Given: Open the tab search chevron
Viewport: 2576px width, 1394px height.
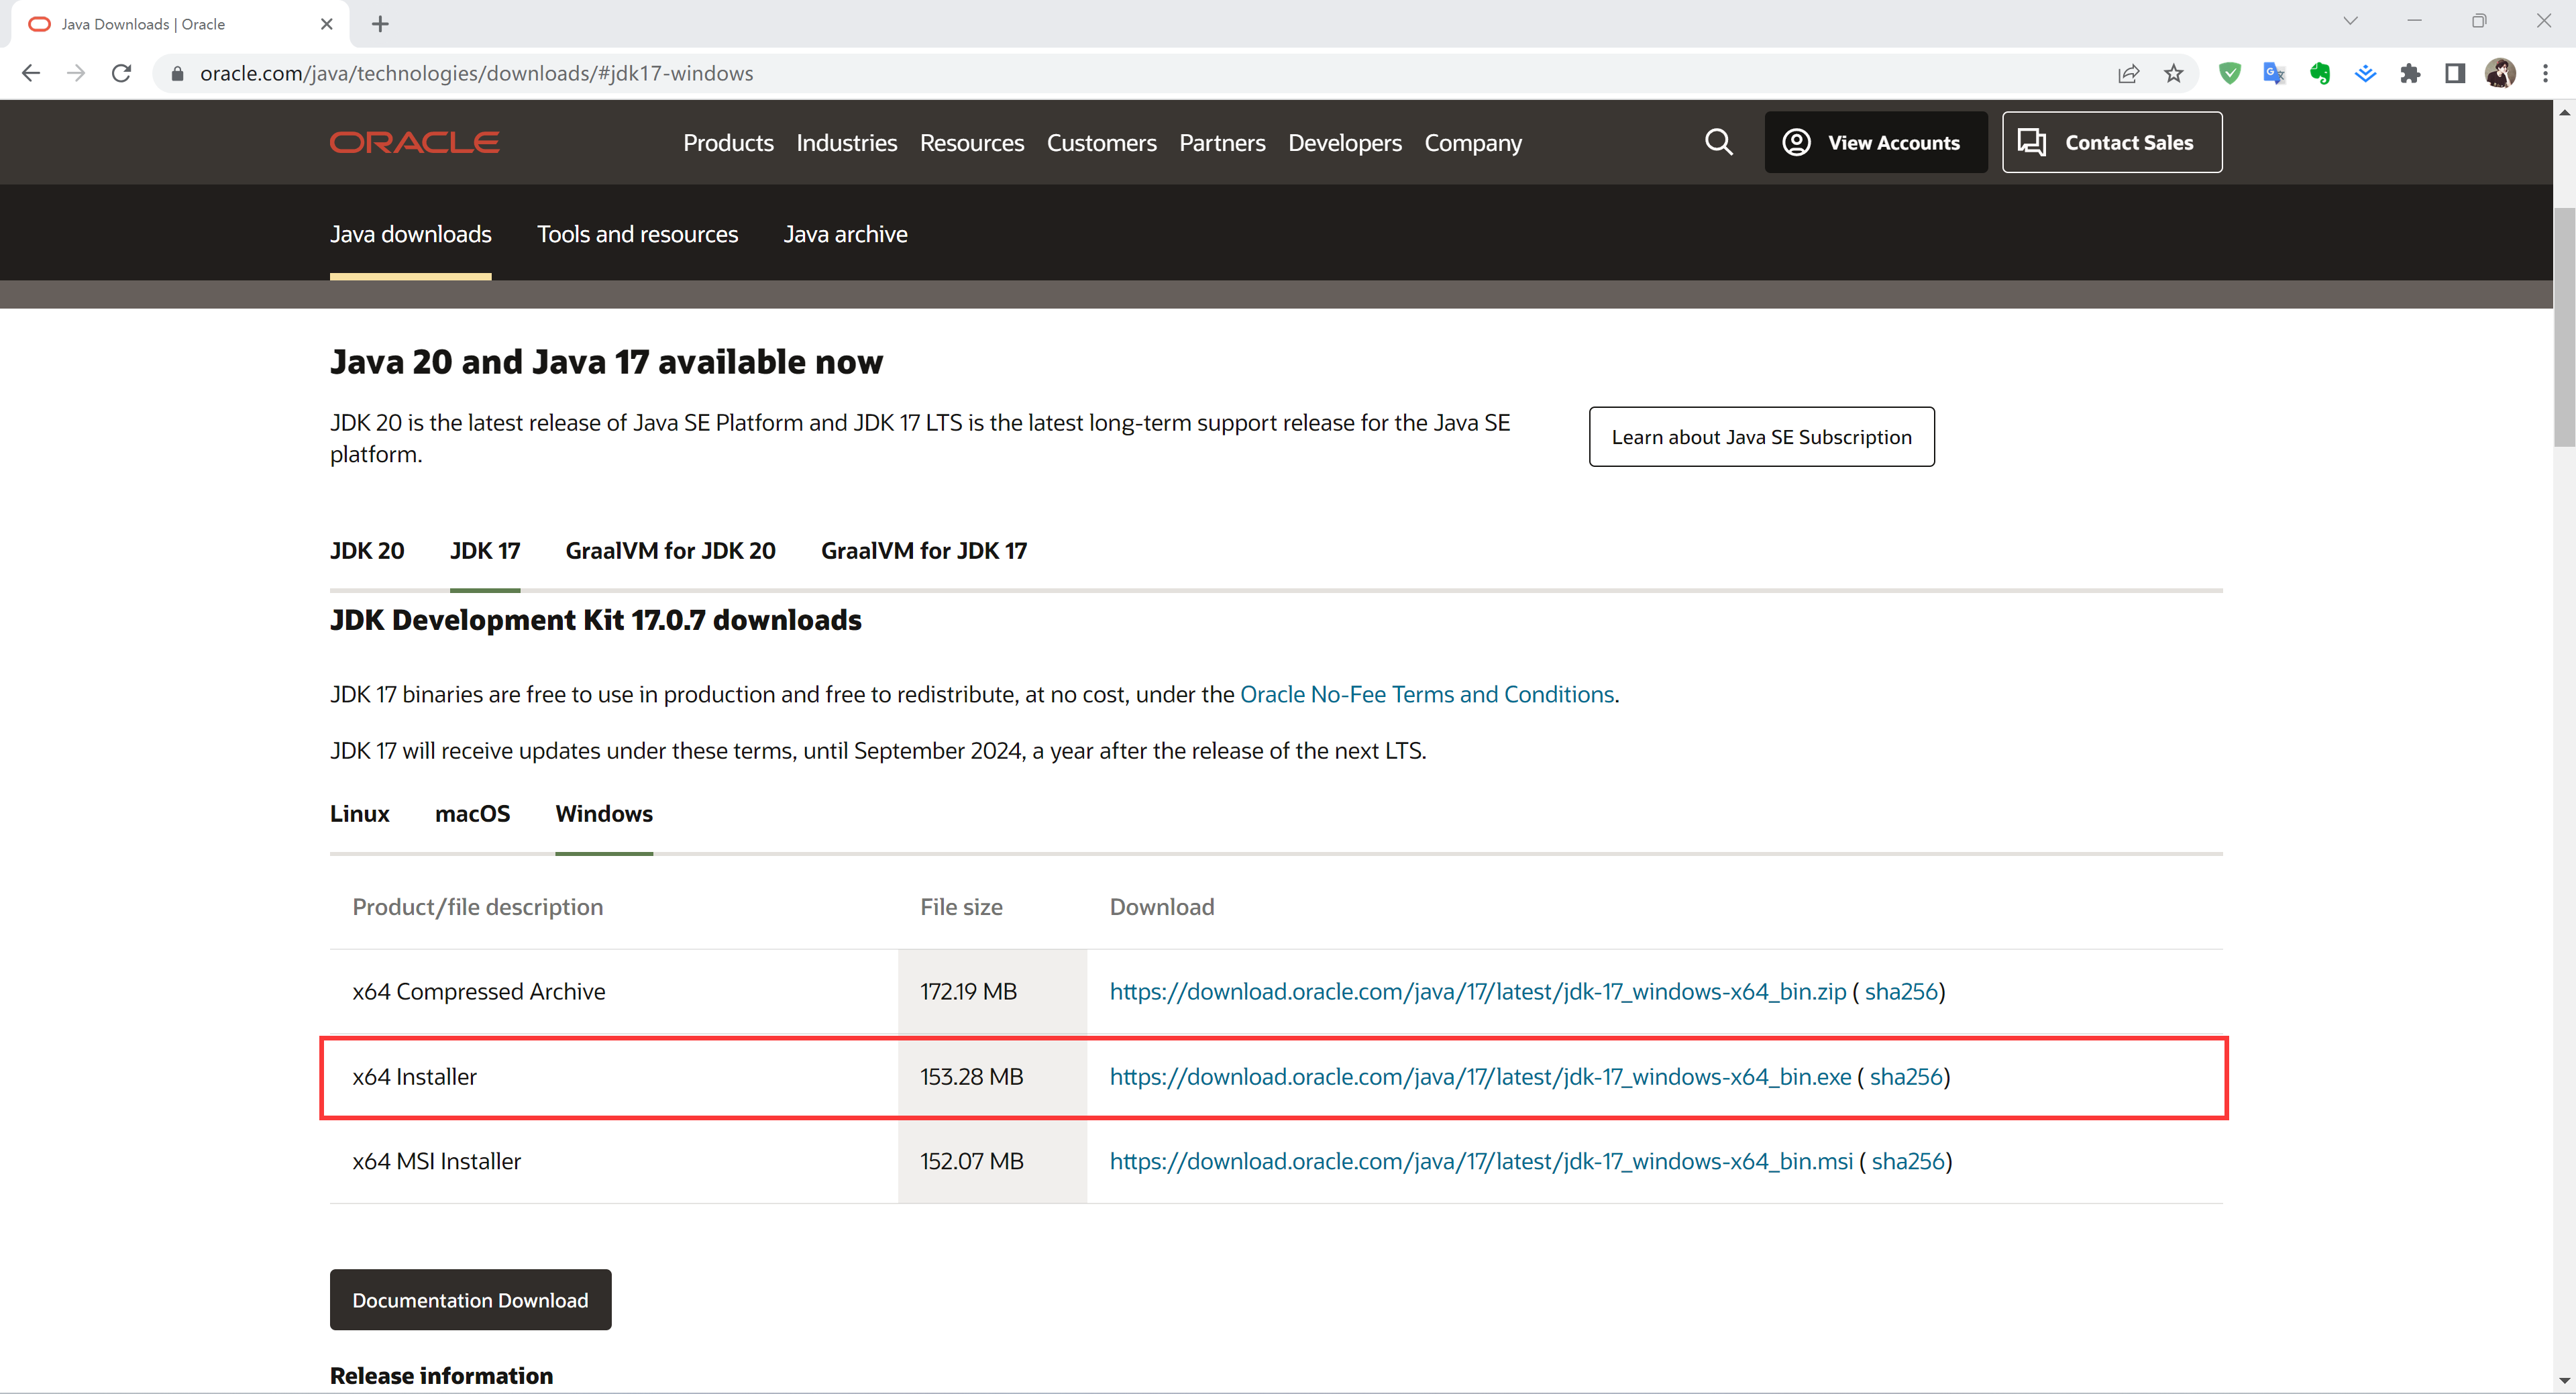Looking at the screenshot, I should coord(2351,20).
